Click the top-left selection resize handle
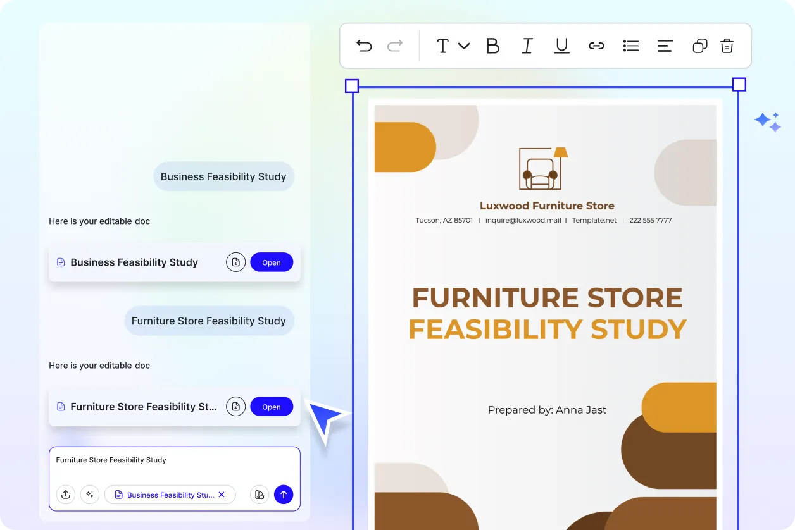This screenshot has width=795, height=530. [352, 86]
